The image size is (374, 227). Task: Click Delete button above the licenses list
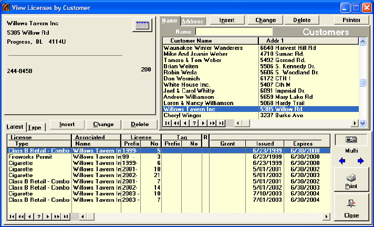139,125
